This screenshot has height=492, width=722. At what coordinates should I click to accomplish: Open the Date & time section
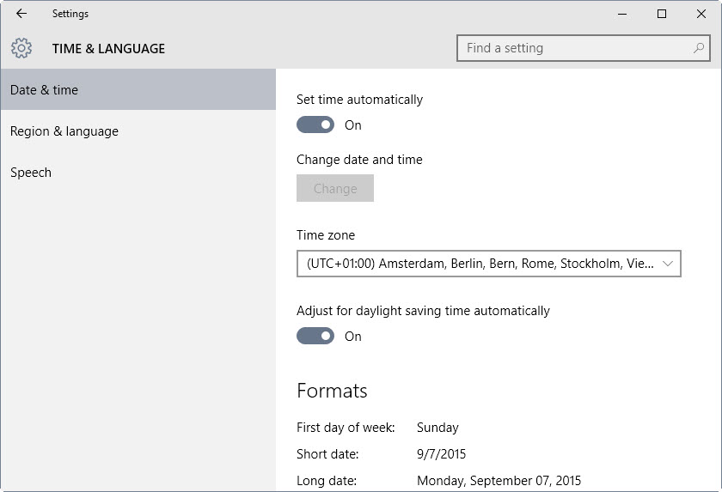tap(138, 89)
